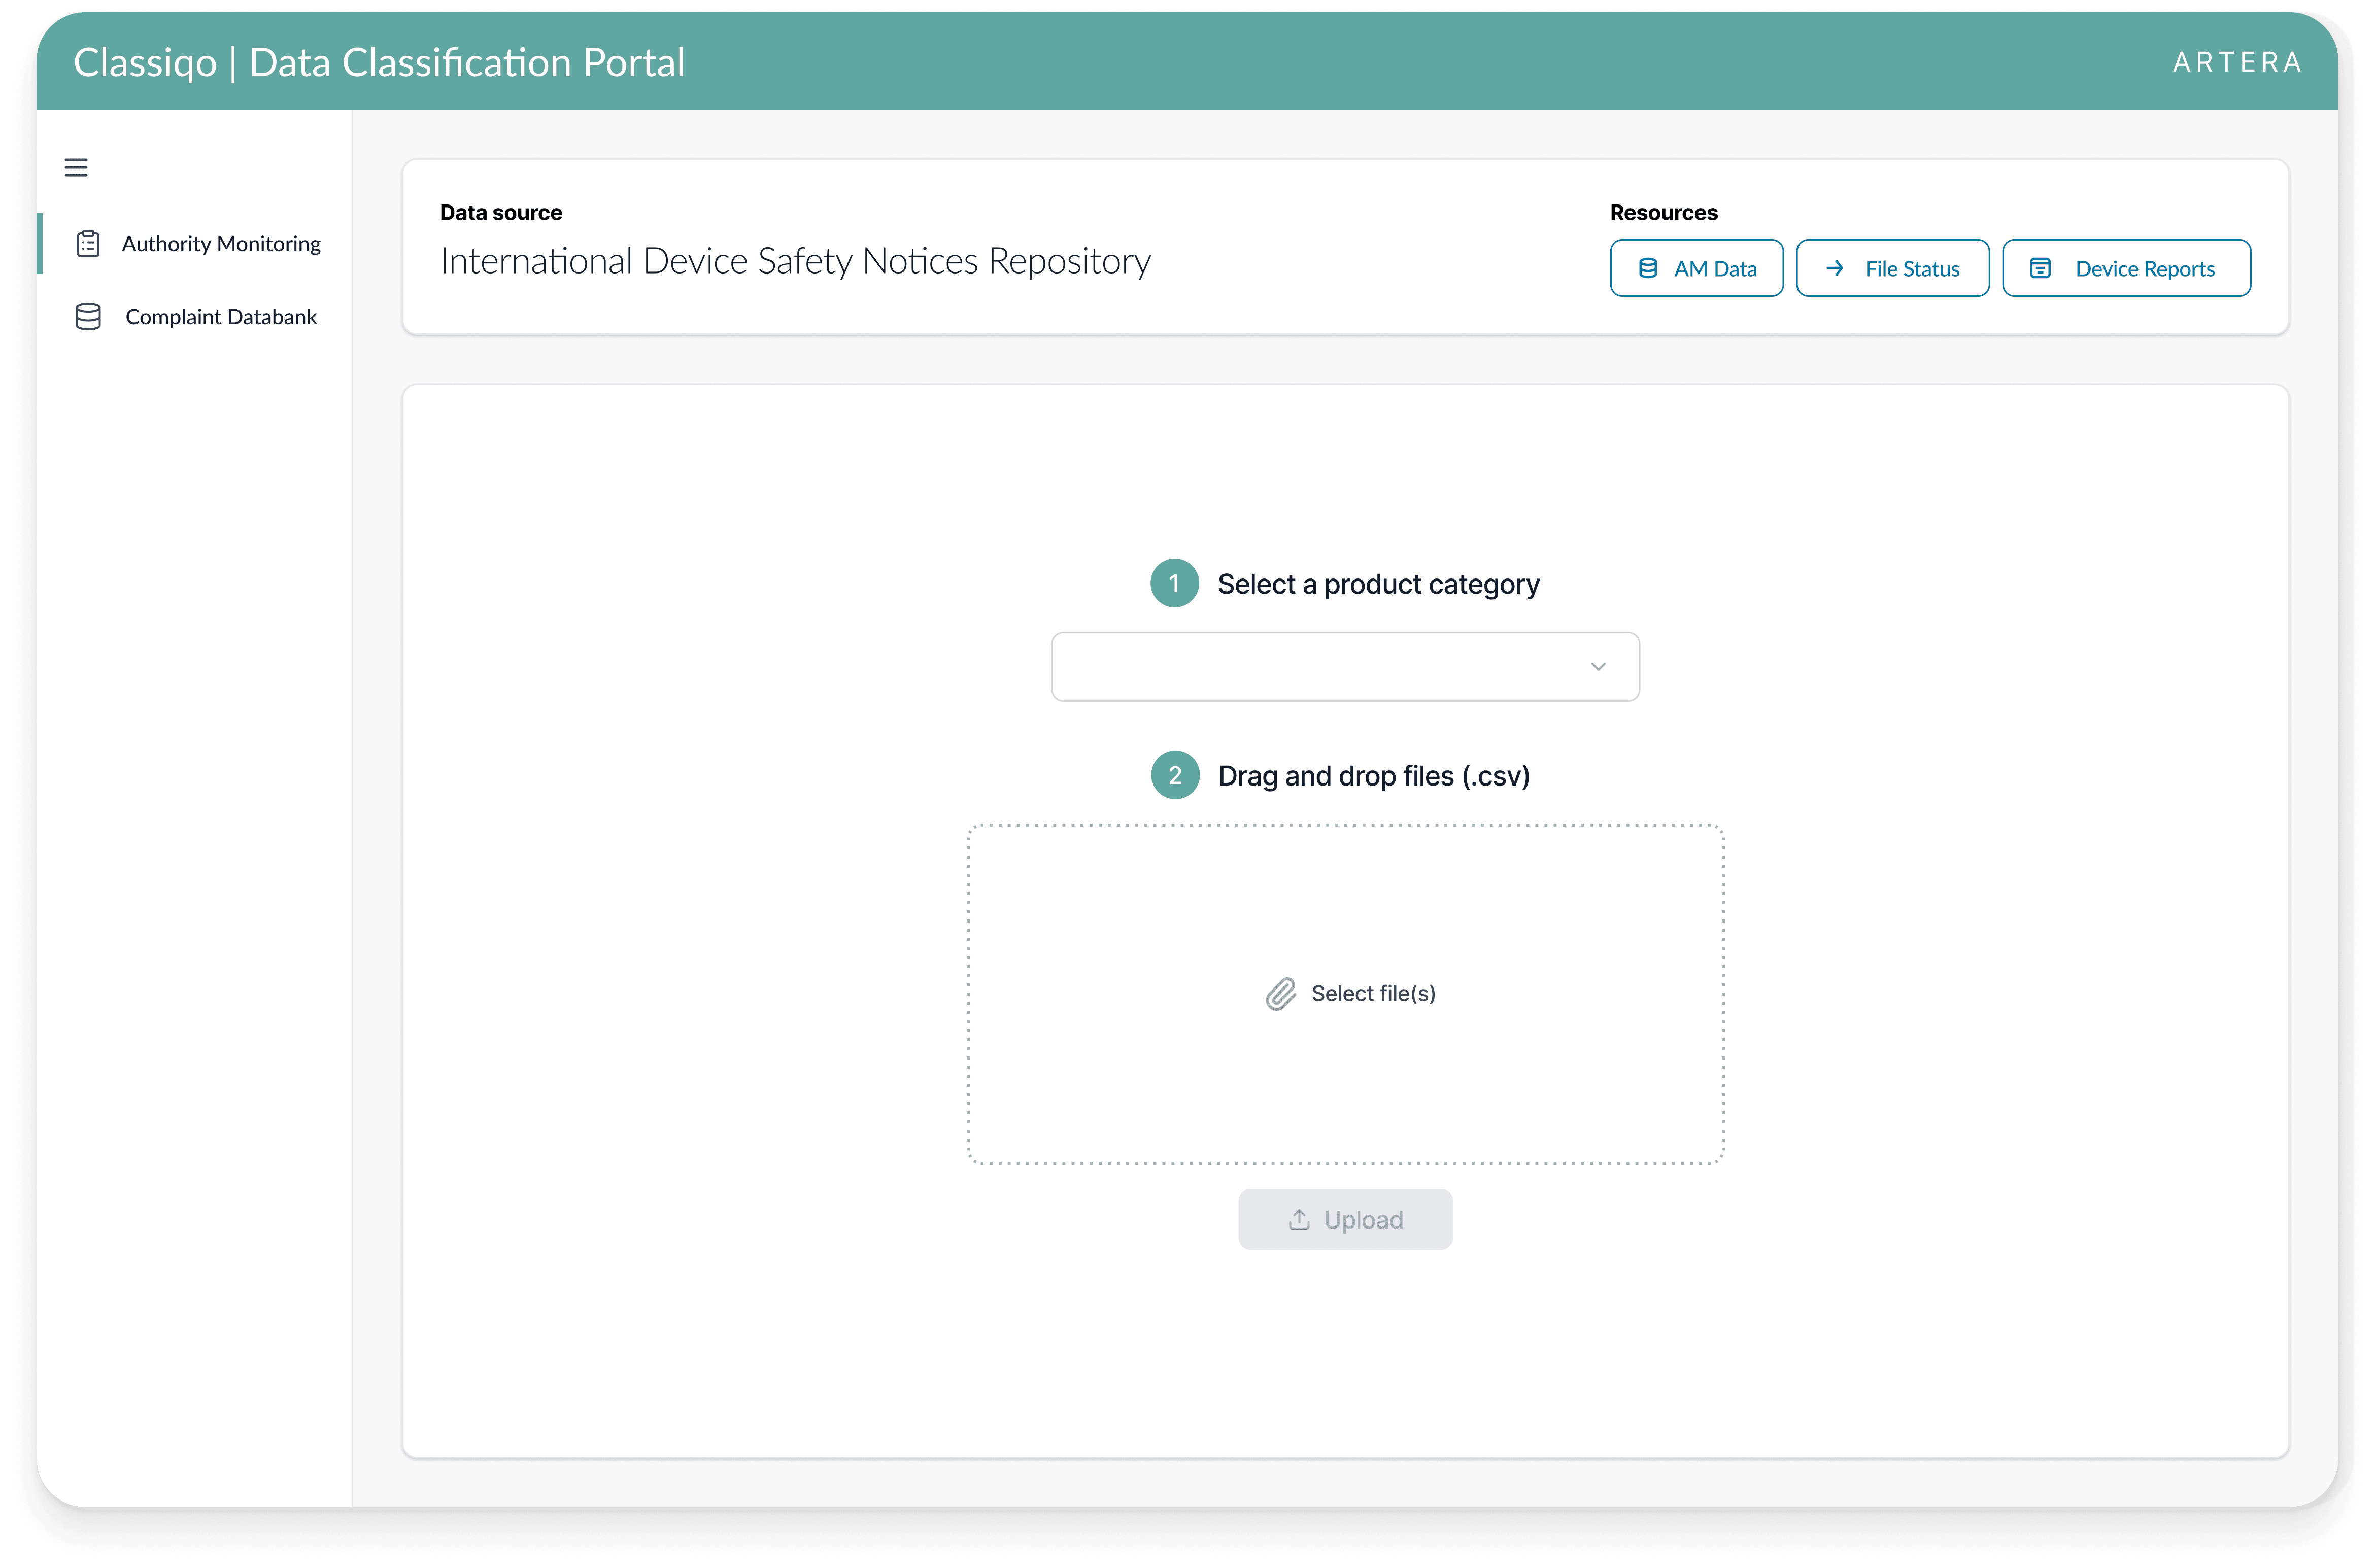Click the paperclip attachment icon
The height and width of the screenshot is (1568, 2375).
click(x=1280, y=994)
